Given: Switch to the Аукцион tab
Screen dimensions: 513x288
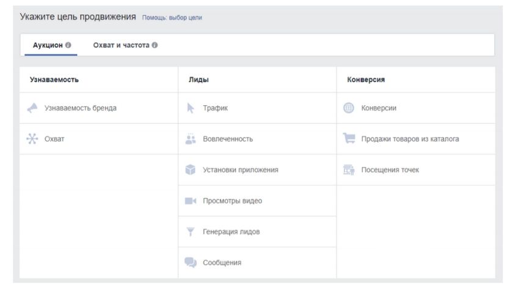Looking at the screenshot, I should point(51,45).
